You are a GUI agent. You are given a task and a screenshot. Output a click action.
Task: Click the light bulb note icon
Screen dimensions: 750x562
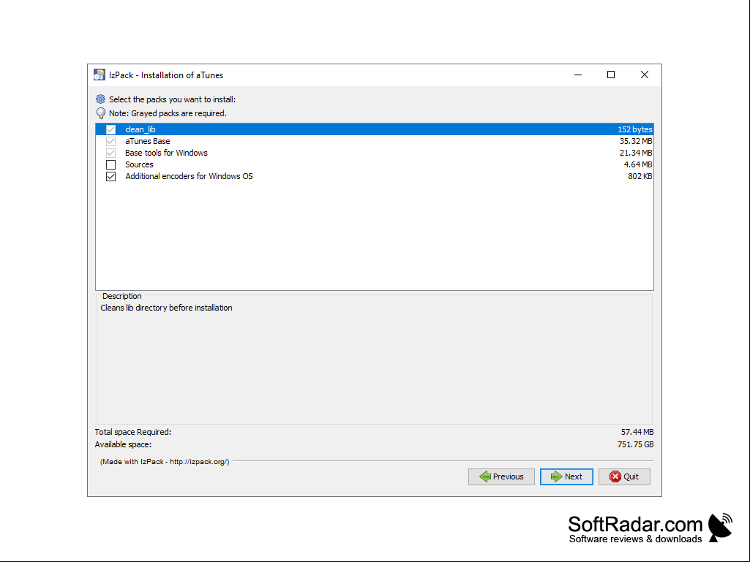100,113
